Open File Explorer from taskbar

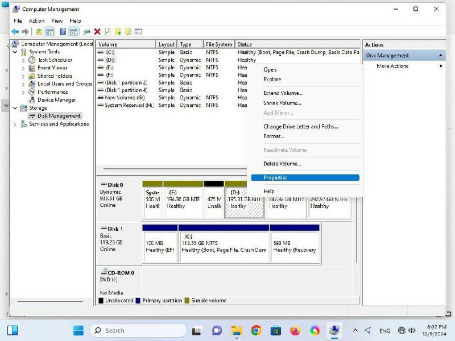tap(237, 330)
